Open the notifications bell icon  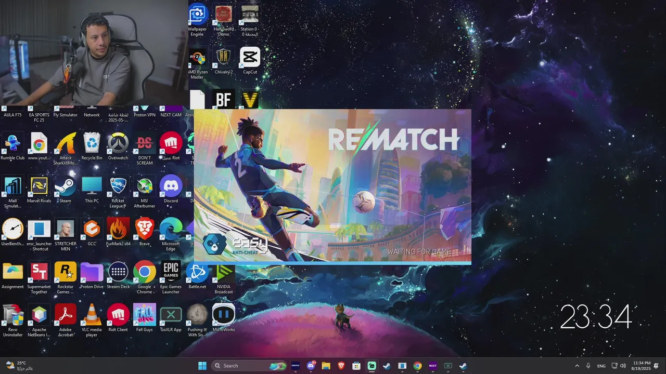pos(657,366)
